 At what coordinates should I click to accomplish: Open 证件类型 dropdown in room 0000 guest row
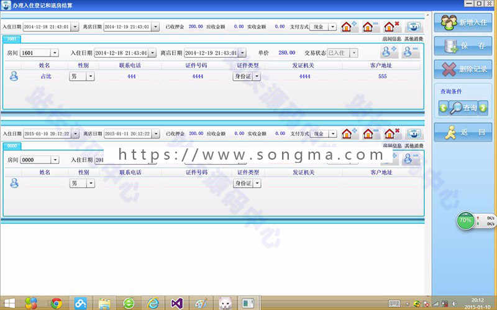(257, 183)
